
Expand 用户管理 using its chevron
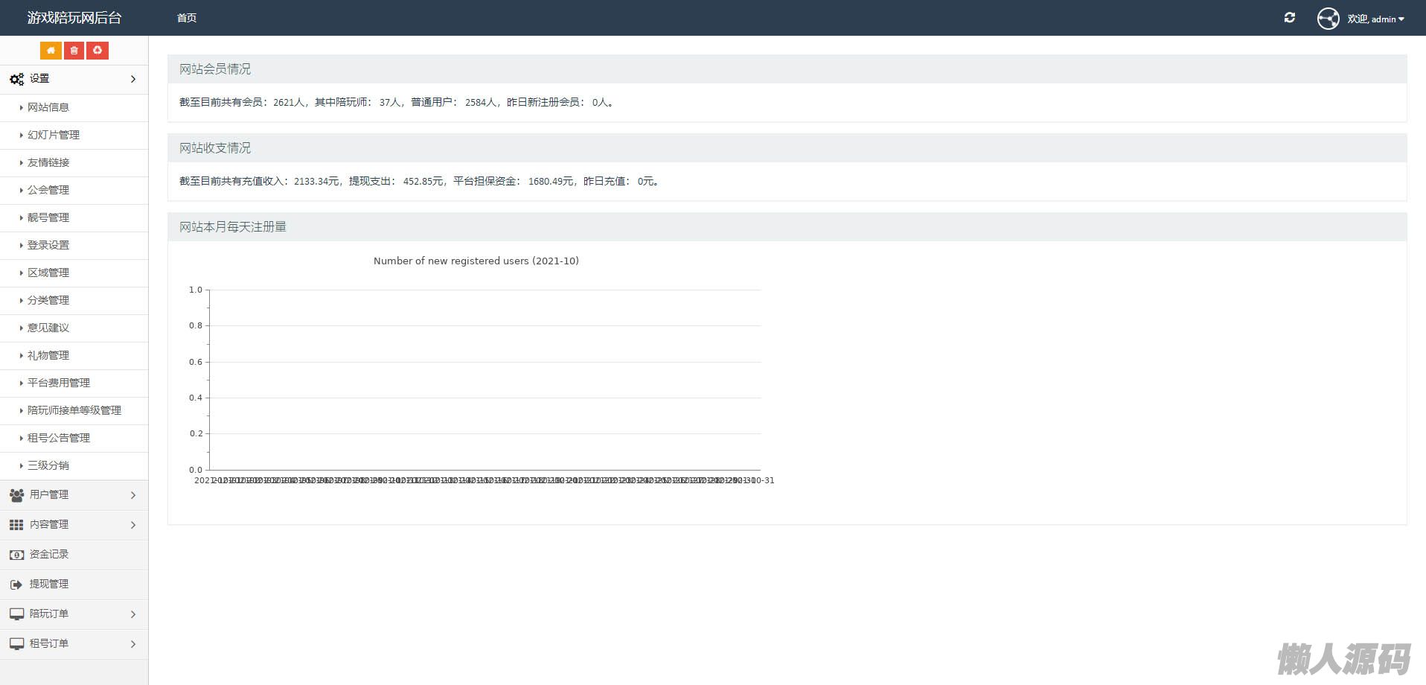(133, 495)
